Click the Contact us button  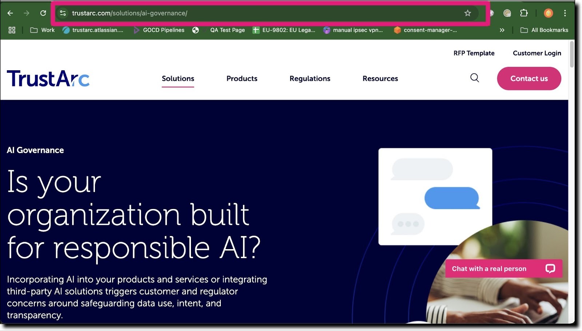[529, 78]
